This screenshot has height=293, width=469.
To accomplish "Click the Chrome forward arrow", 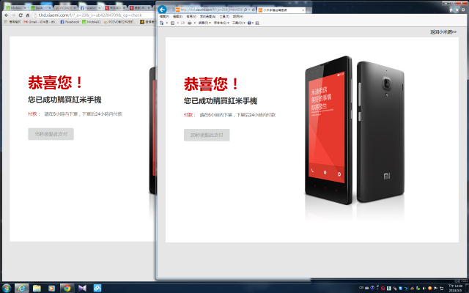I will point(13,15).
